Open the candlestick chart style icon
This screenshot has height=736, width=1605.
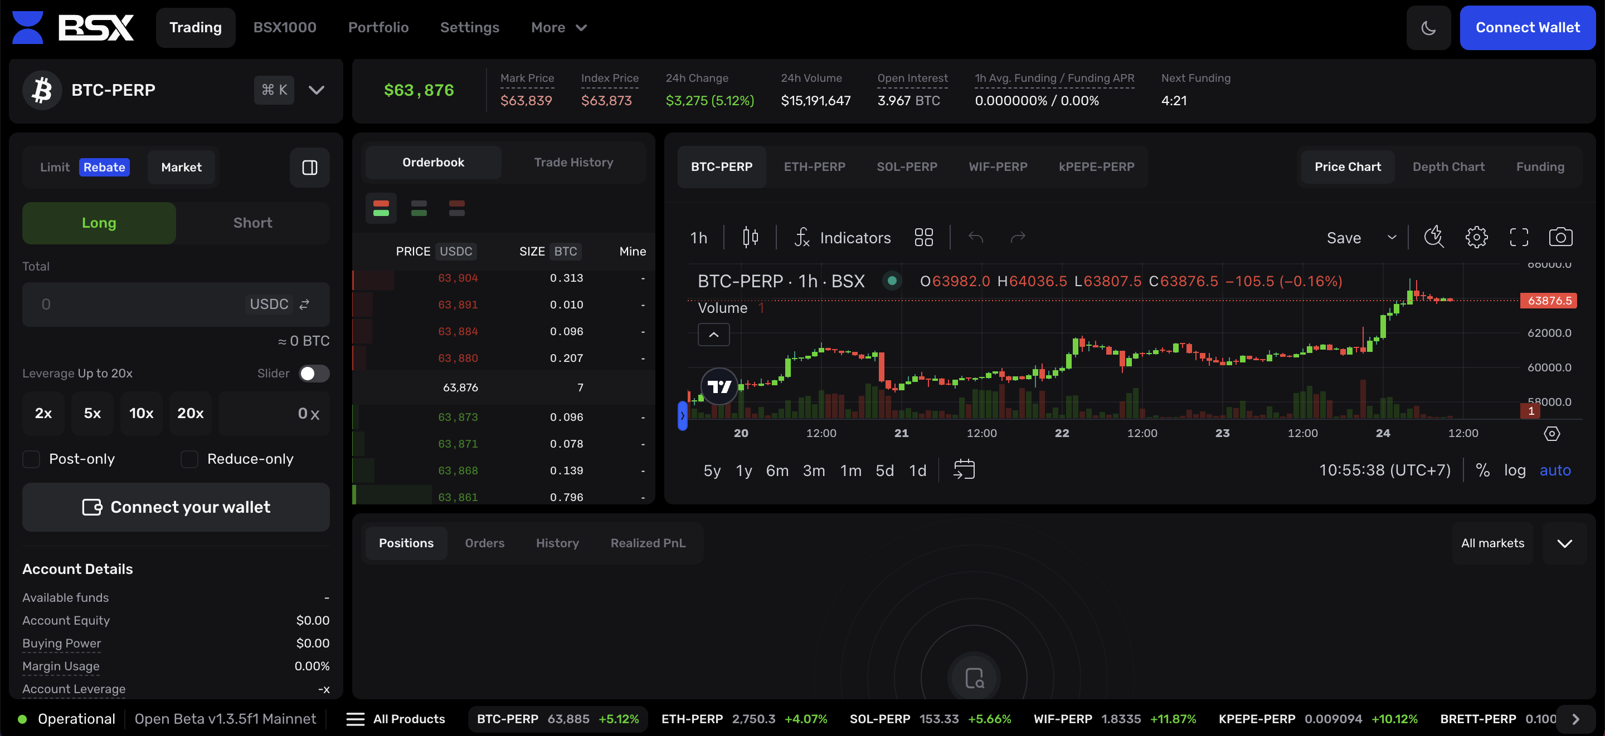click(750, 237)
